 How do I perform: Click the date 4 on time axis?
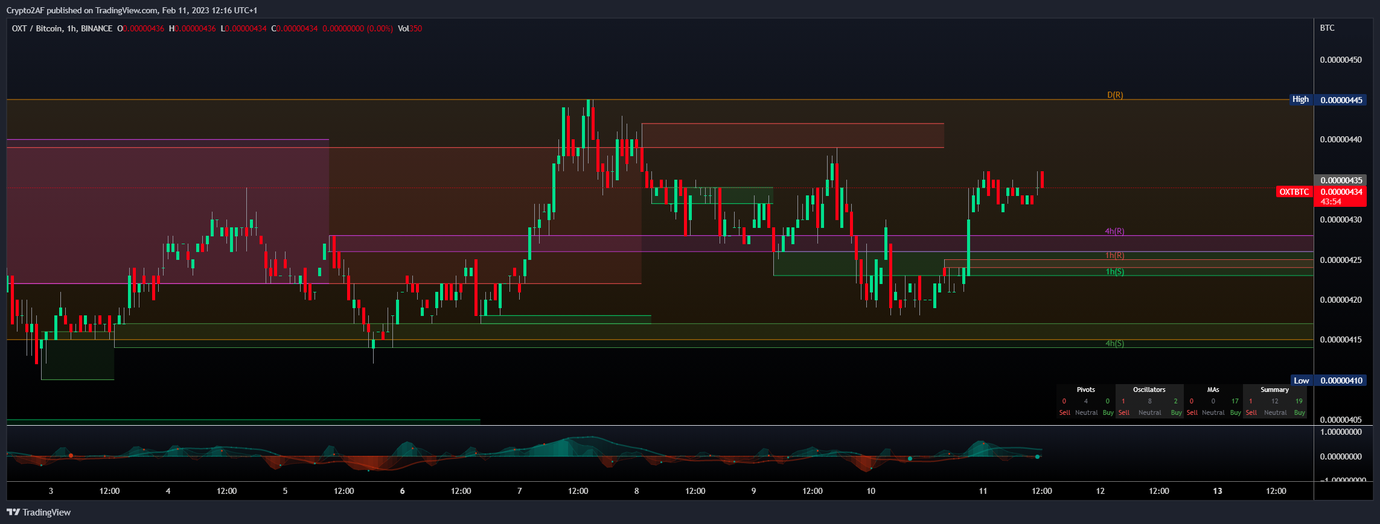click(x=168, y=491)
